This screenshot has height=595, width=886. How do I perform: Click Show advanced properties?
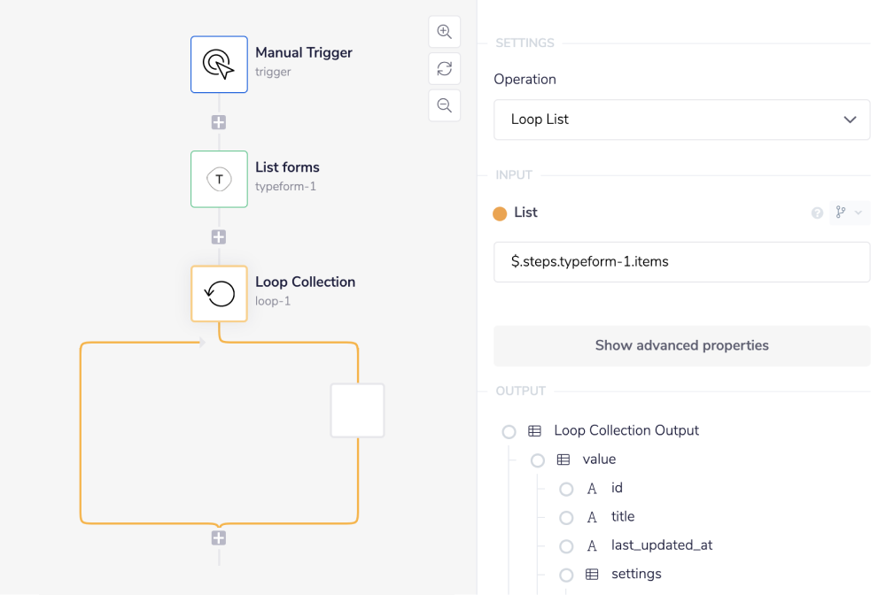point(681,345)
